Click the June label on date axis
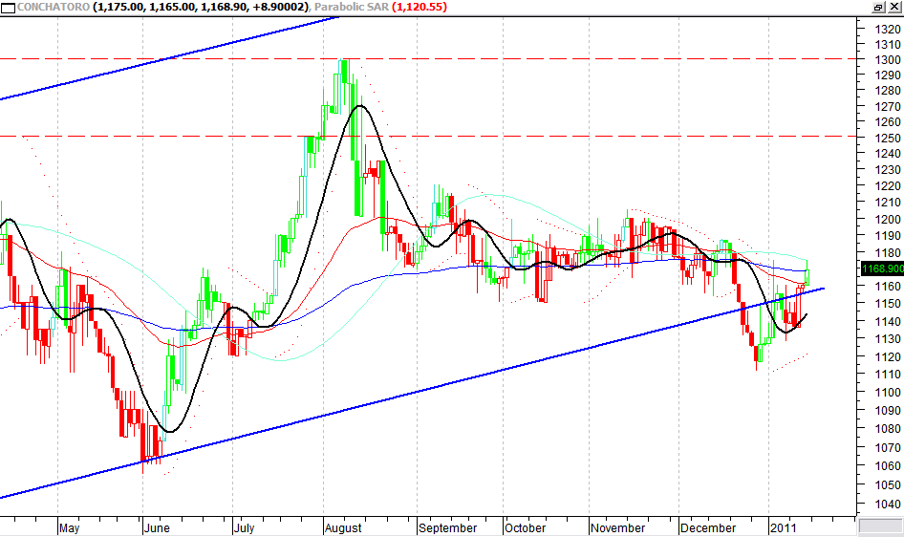904x537 pixels. point(156,527)
